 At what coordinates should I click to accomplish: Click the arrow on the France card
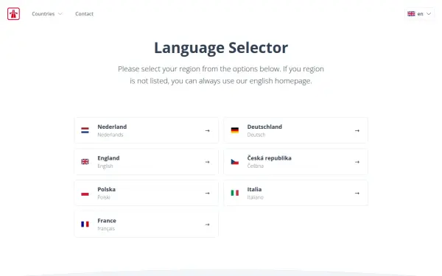[x=208, y=224]
